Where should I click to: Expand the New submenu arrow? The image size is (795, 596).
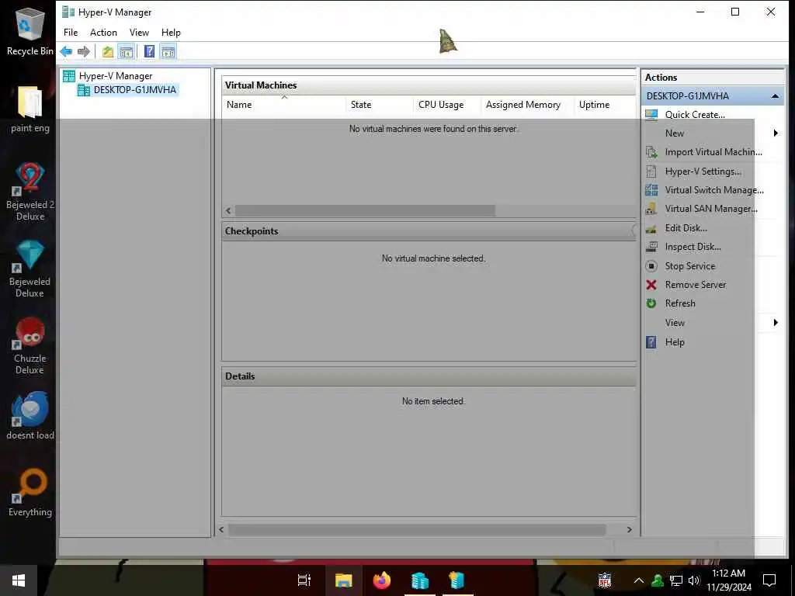tap(776, 133)
